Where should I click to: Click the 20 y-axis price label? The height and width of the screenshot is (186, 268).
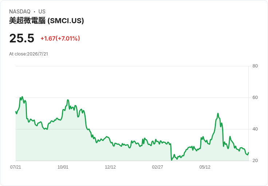[x=255, y=161]
